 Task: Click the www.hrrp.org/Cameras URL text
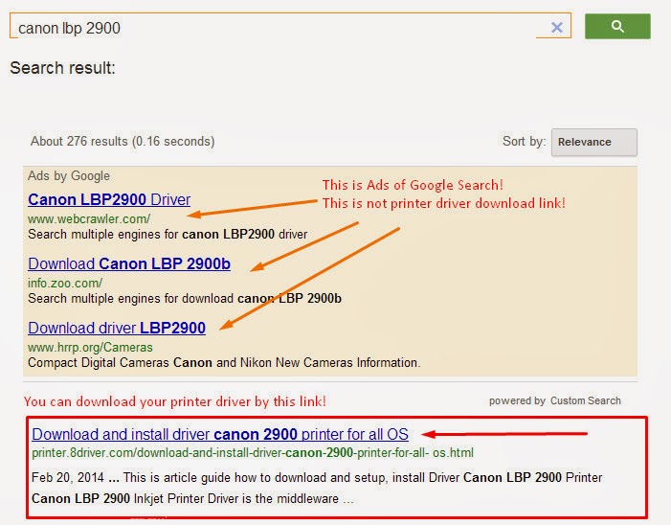click(90, 348)
